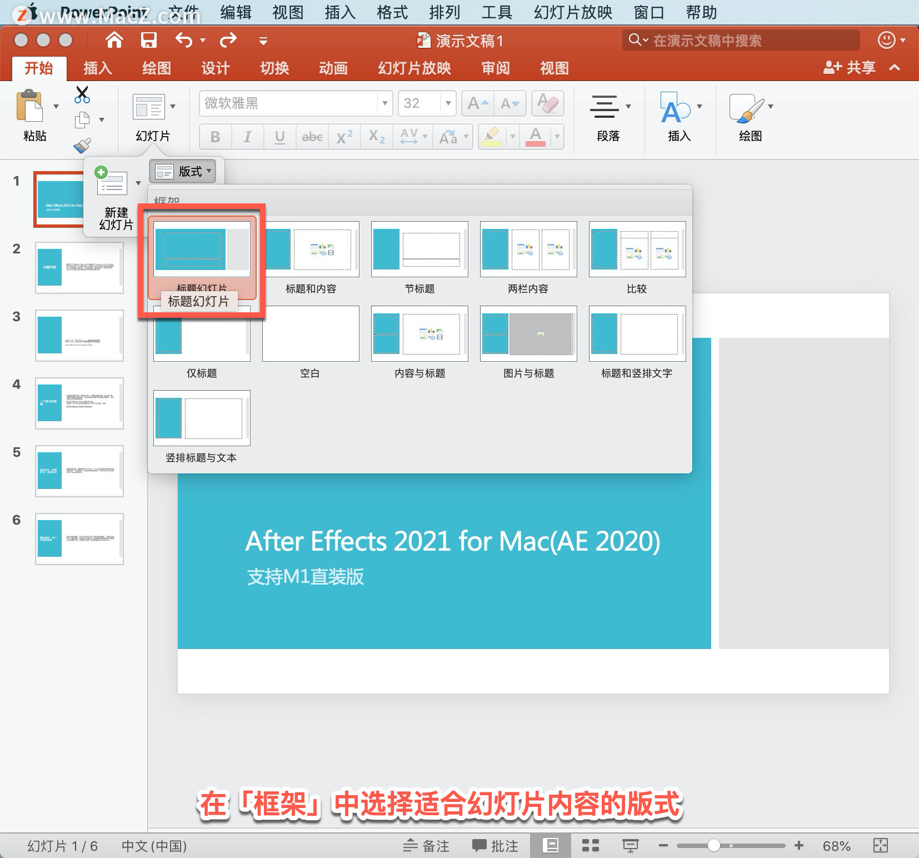Zoom out with minus button
919x858 pixels.
[x=663, y=846]
